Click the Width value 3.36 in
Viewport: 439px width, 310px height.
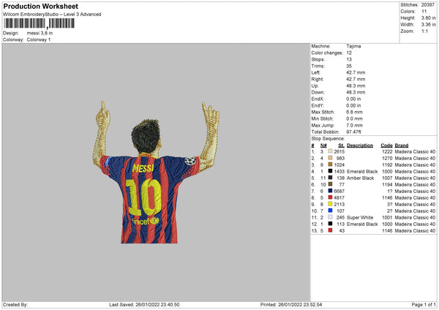pyautogui.click(x=428, y=25)
